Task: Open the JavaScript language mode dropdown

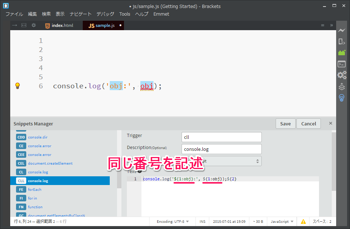Action: pyautogui.click(x=282, y=221)
